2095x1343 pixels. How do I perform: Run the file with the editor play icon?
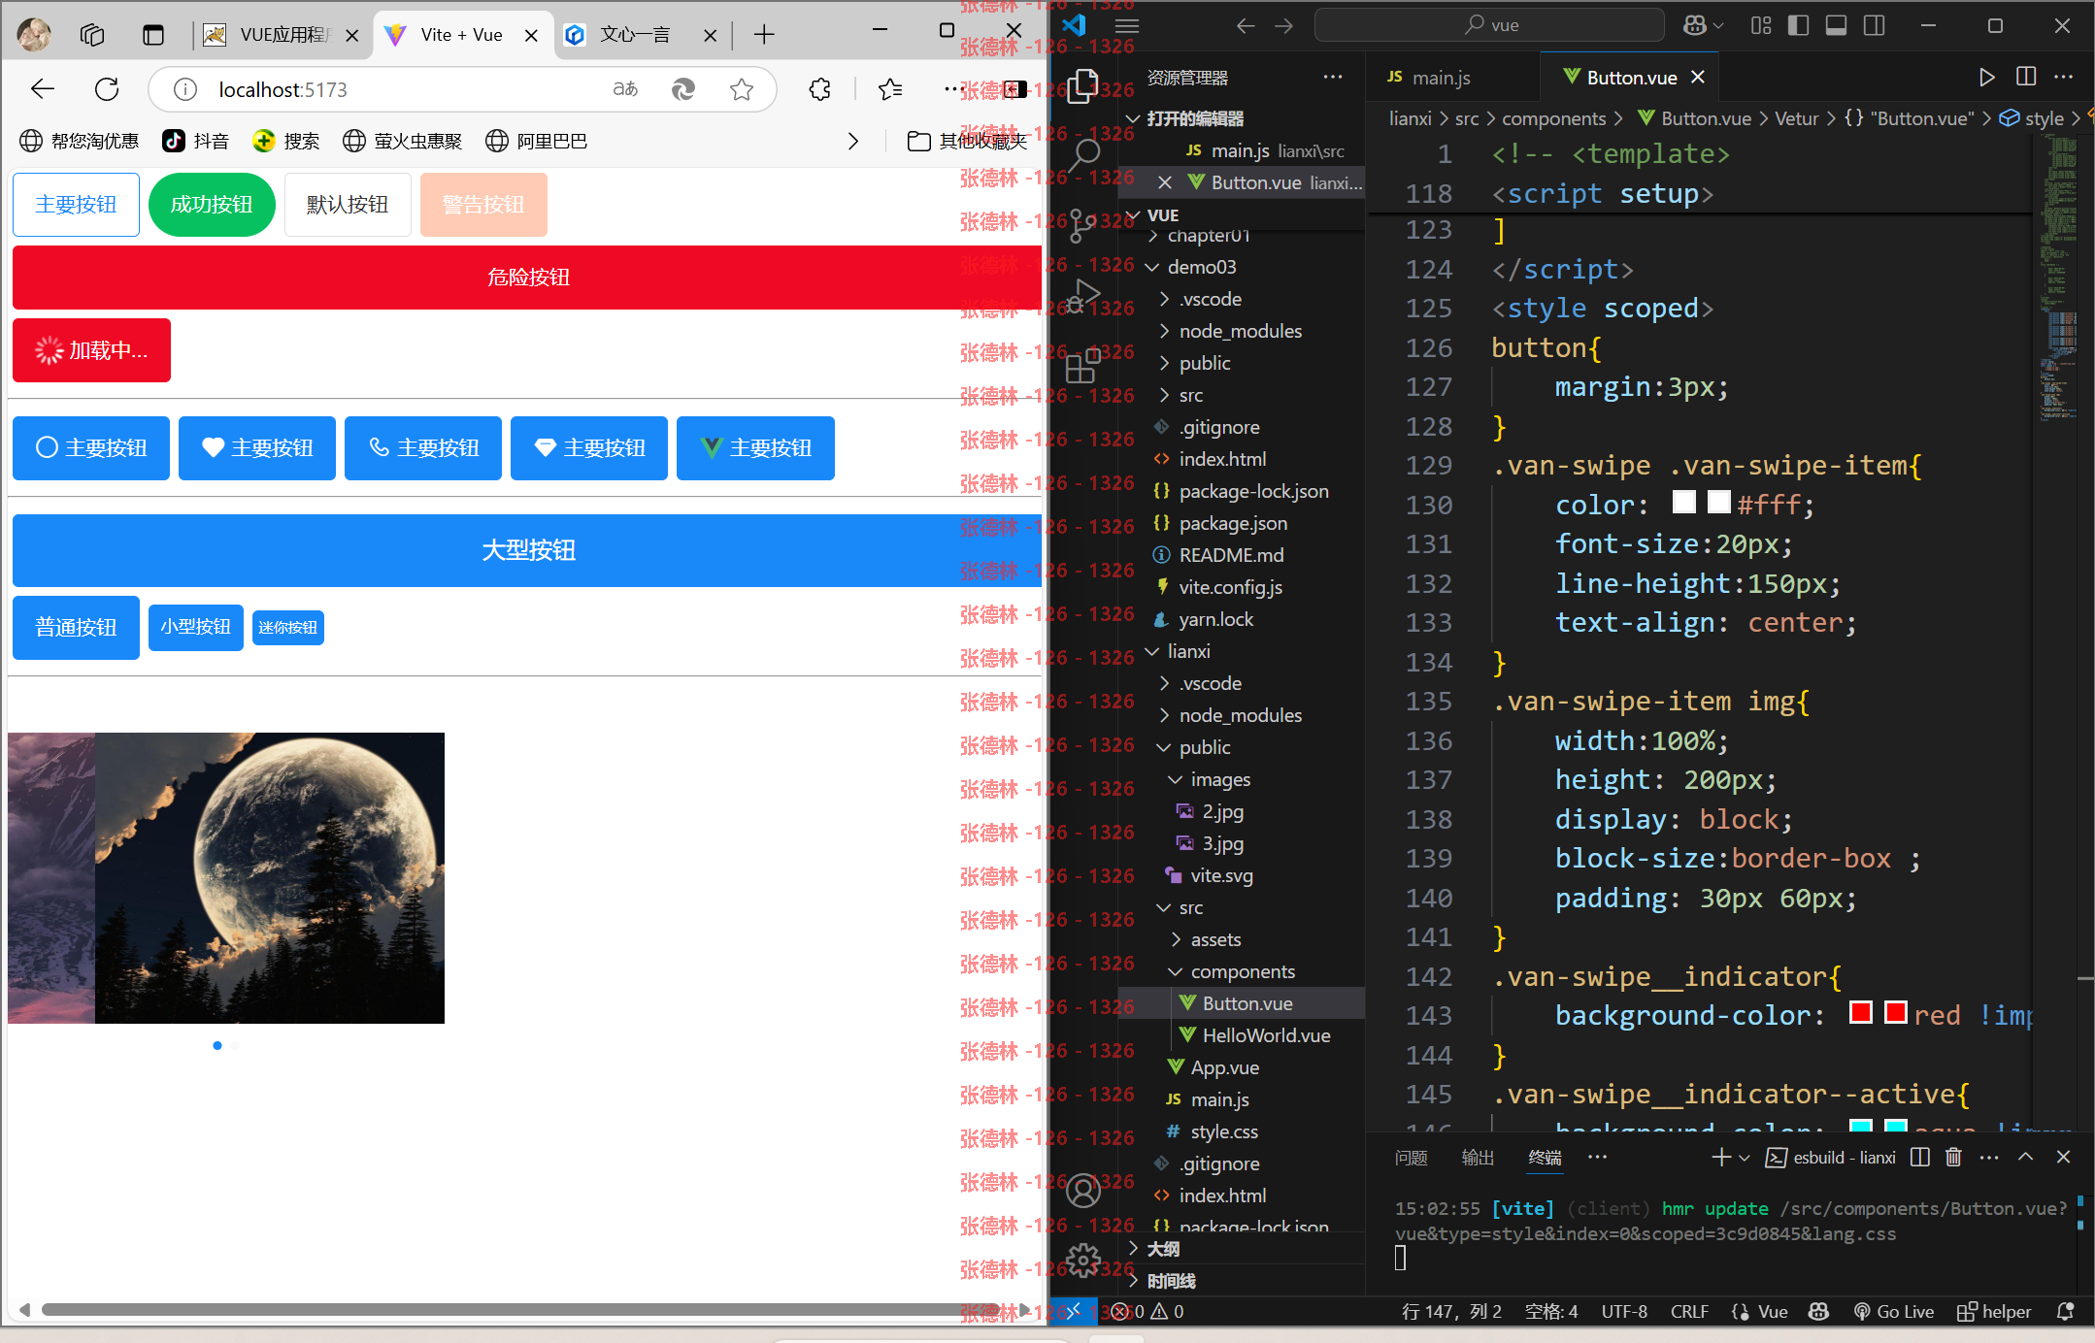coord(1986,77)
